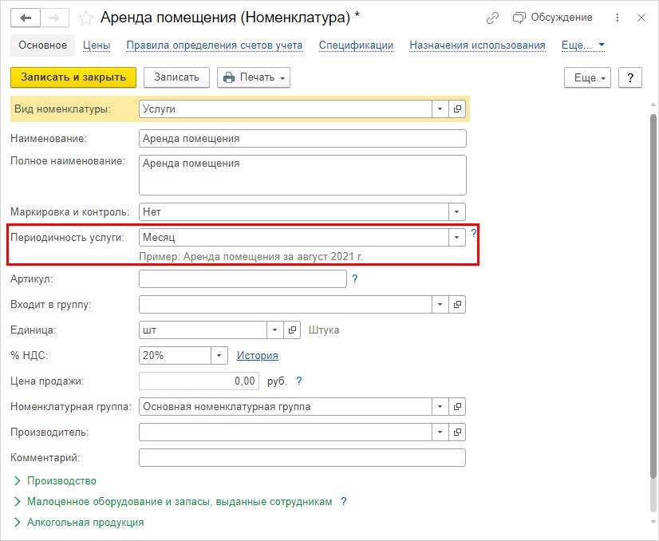Click the Записать и закрыть button
The width and height of the screenshot is (659, 541).
73,77
